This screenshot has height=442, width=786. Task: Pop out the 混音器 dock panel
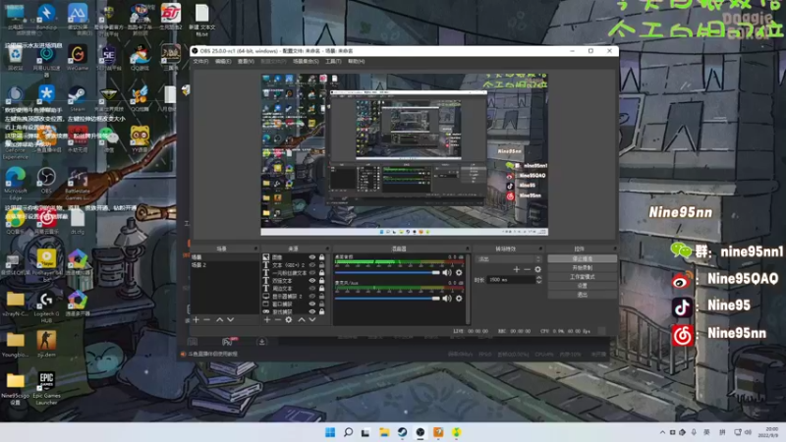[468, 249]
